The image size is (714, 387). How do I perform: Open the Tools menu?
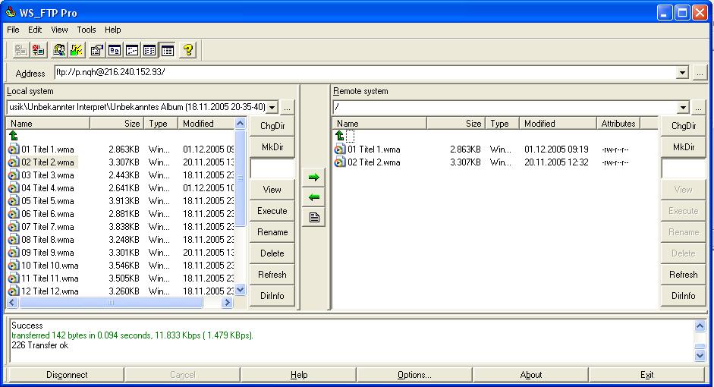(x=86, y=30)
